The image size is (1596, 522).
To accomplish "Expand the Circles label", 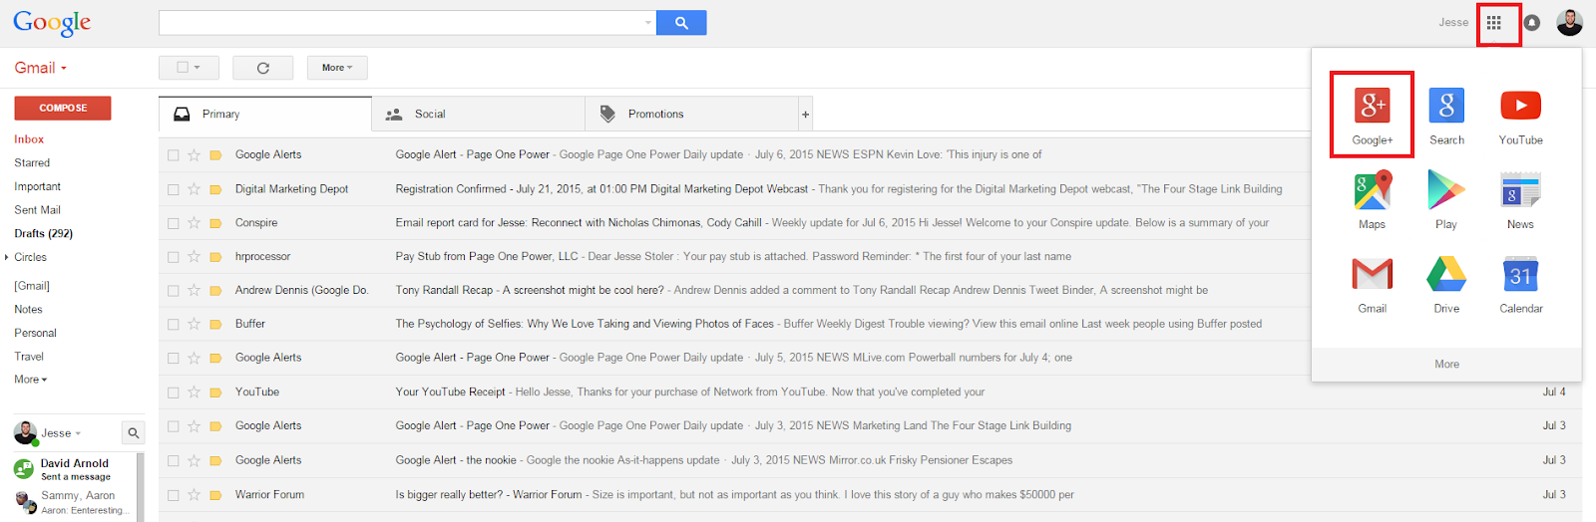I will click(x=7, y=257).
